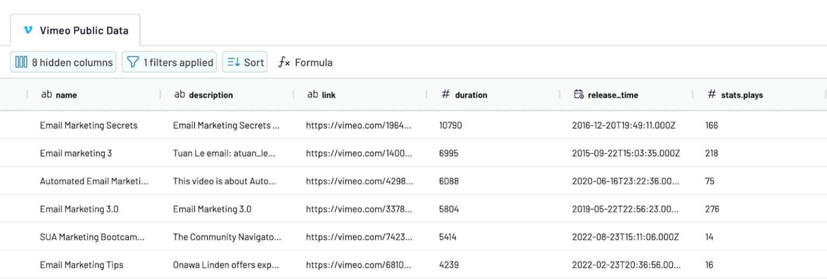Select duration cell 5414
This screenshot has height=279, width=827.
(x=448, y=237)
